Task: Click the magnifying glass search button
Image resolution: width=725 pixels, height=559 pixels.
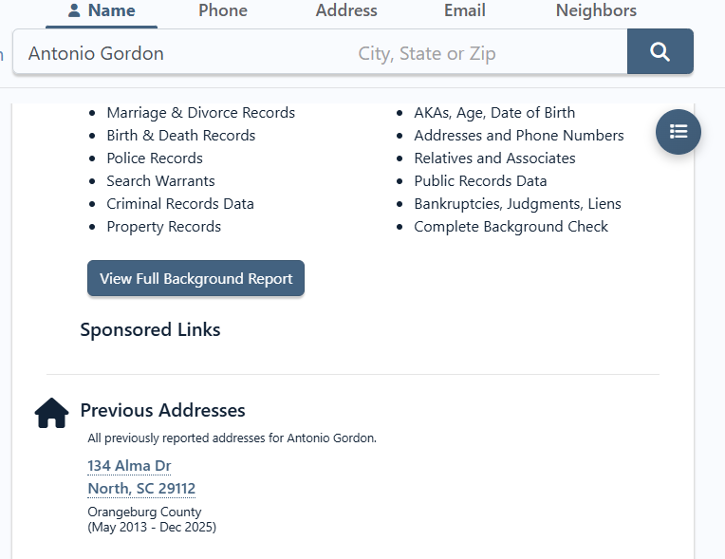Action: 660,51
